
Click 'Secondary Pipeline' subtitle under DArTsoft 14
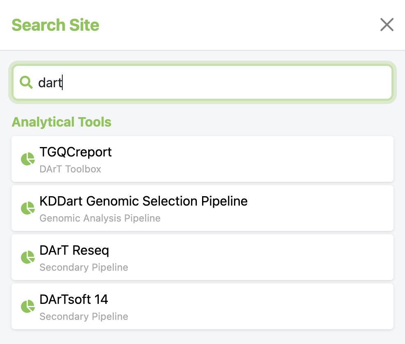84,317
